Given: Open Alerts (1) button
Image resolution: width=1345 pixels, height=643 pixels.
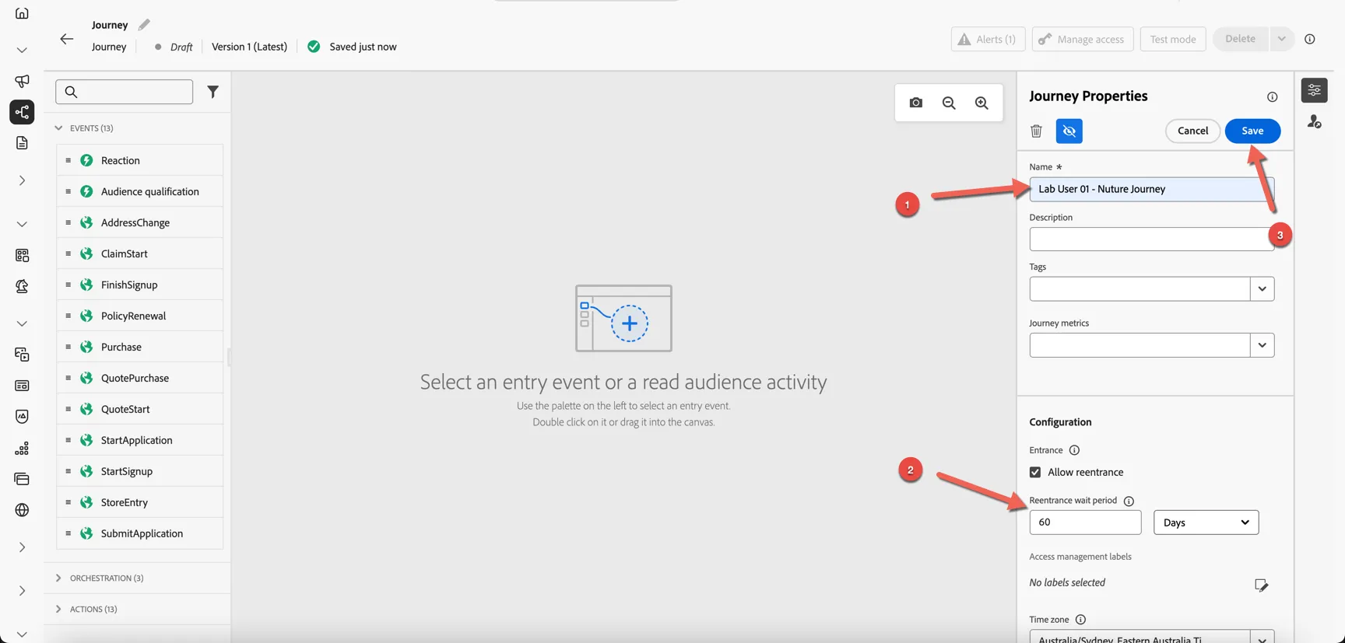Looking at the screenshot, I should pos(988,39).
